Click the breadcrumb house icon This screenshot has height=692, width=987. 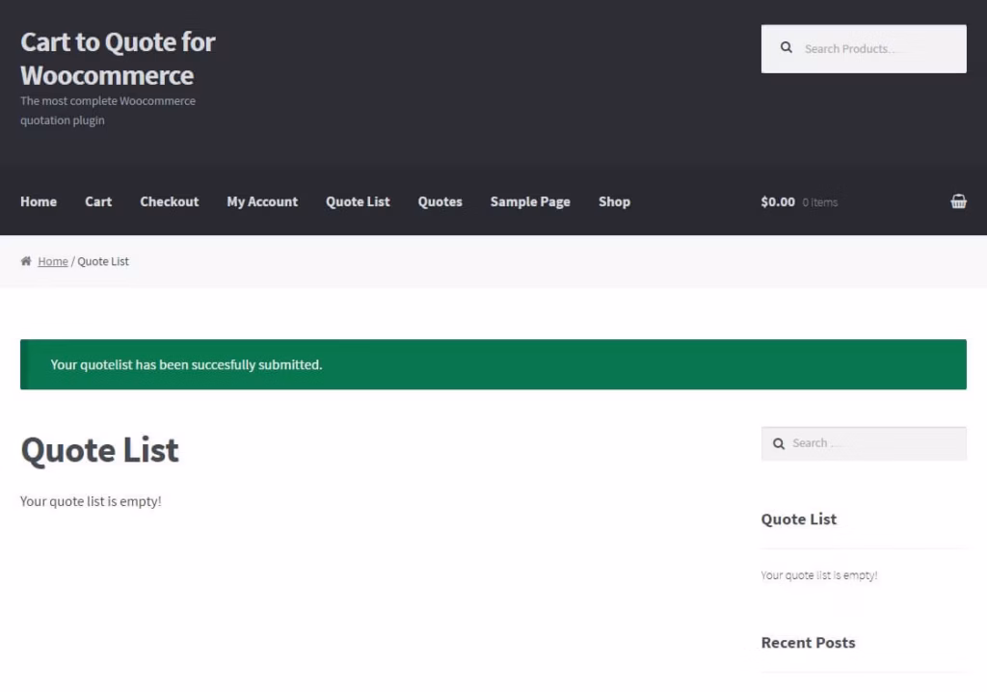tap(26, 260)
